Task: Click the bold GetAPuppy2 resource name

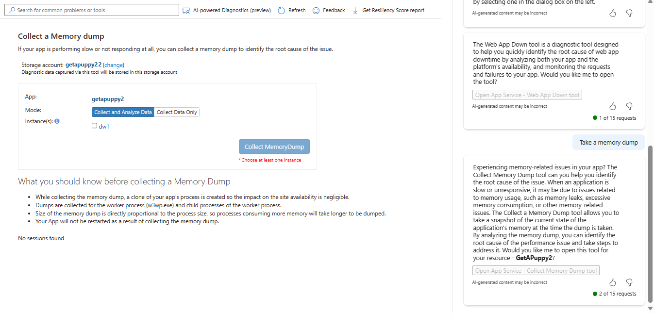Action: 534,258
